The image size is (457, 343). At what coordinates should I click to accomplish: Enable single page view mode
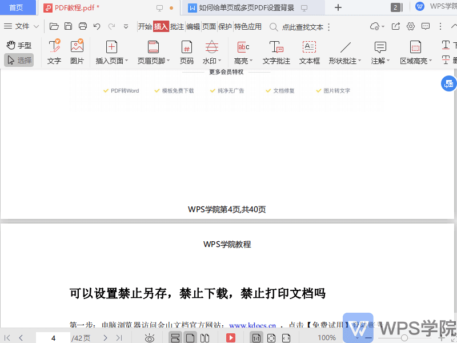click(x=190, y=338)
